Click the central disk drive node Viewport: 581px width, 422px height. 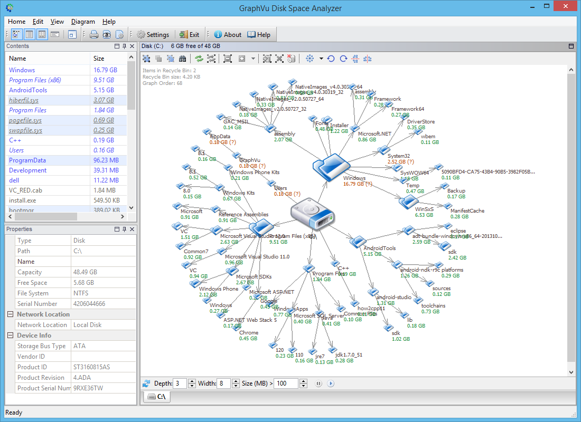pyautogui.click(x=313, y=215)
